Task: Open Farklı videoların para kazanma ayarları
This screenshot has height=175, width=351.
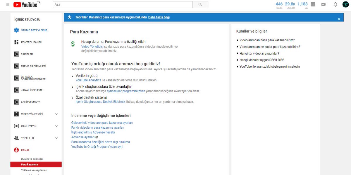Action: tap(98, 128)
